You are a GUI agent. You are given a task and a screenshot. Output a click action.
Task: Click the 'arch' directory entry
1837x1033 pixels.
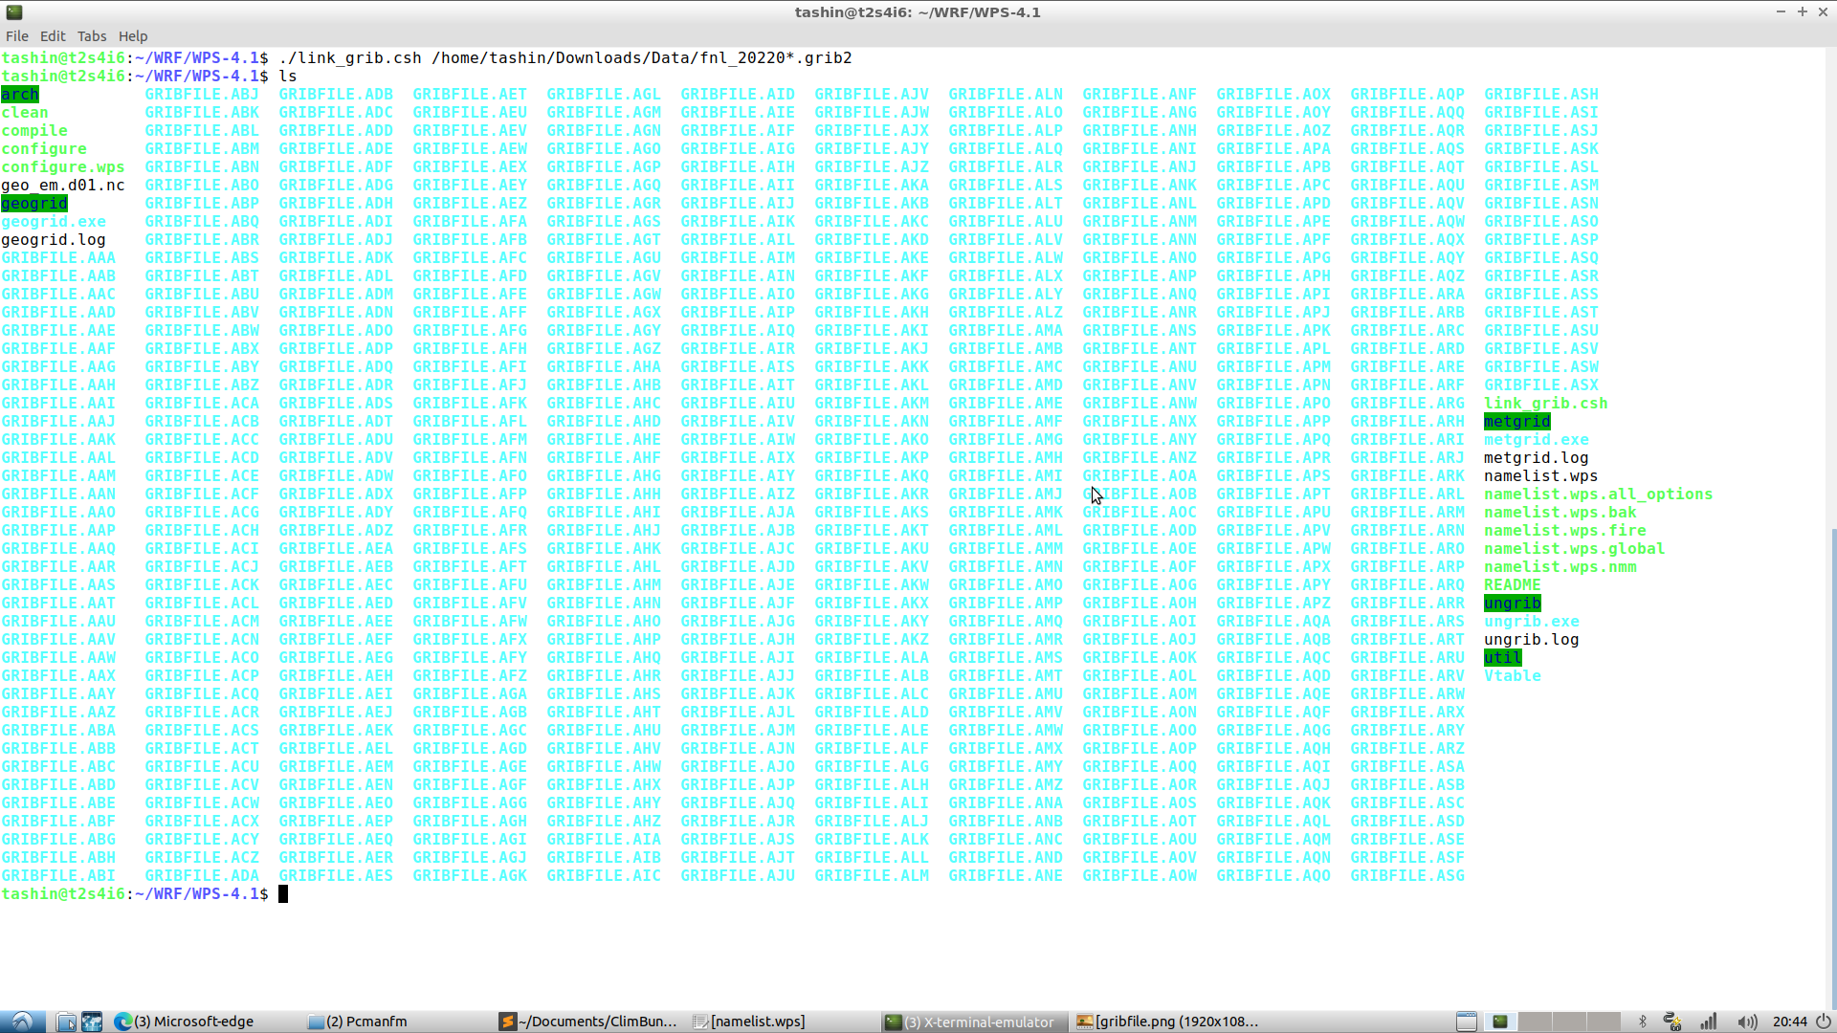point(20,94)
